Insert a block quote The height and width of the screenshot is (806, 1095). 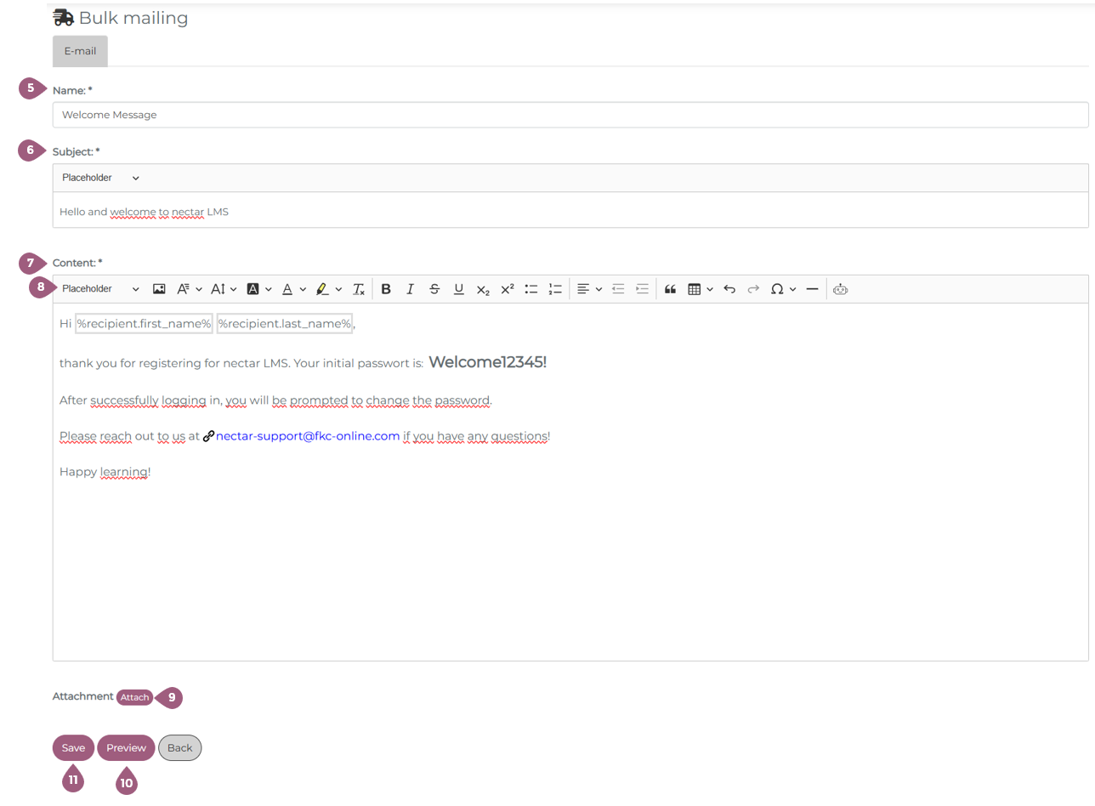[x=670, y=289]
